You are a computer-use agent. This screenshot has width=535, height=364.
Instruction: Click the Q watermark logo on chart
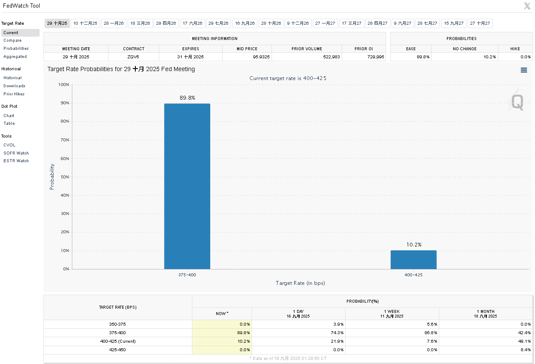pyautogui.click(x=517, y=102)
